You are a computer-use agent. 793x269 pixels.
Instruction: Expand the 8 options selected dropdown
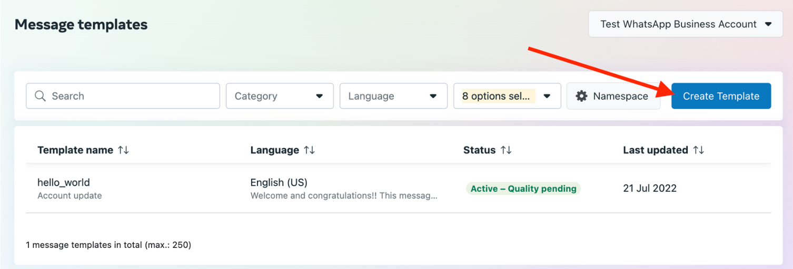[x=507, y=96]
